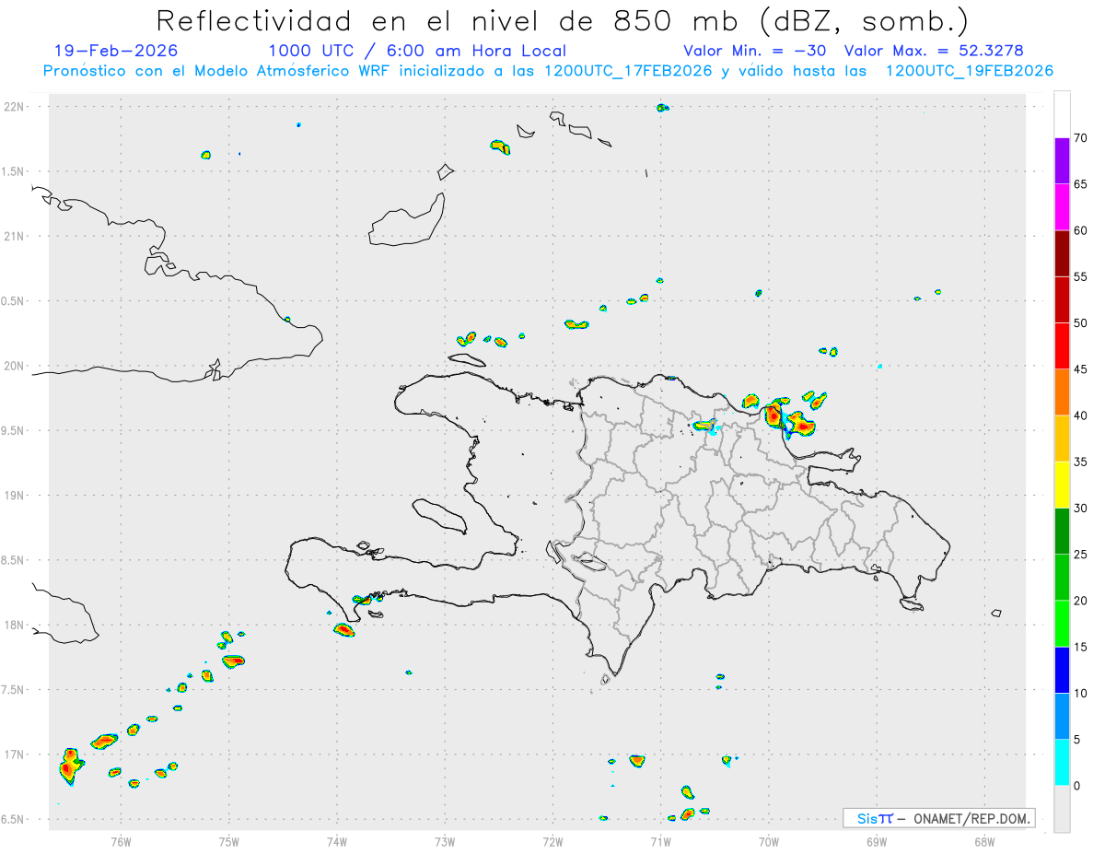Select the 'Valor Min. = -30' text
1105x854 pixels.
[x=755, y=51]
